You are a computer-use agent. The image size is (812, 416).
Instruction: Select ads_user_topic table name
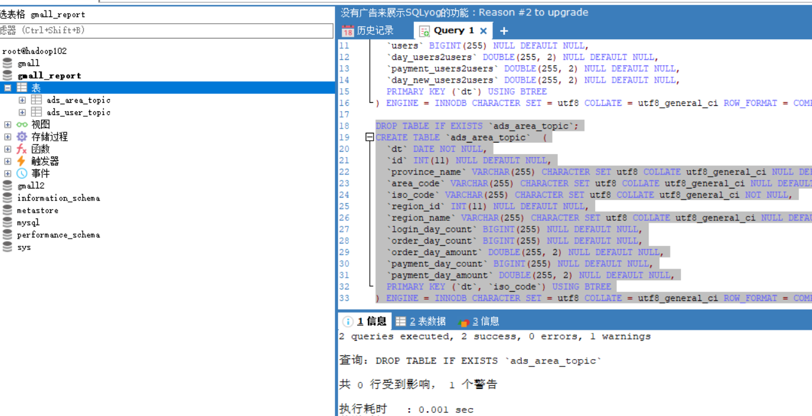78,113
